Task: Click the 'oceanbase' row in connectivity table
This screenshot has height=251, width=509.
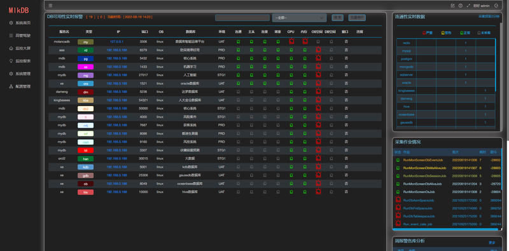Action: [x=446, y=114]
